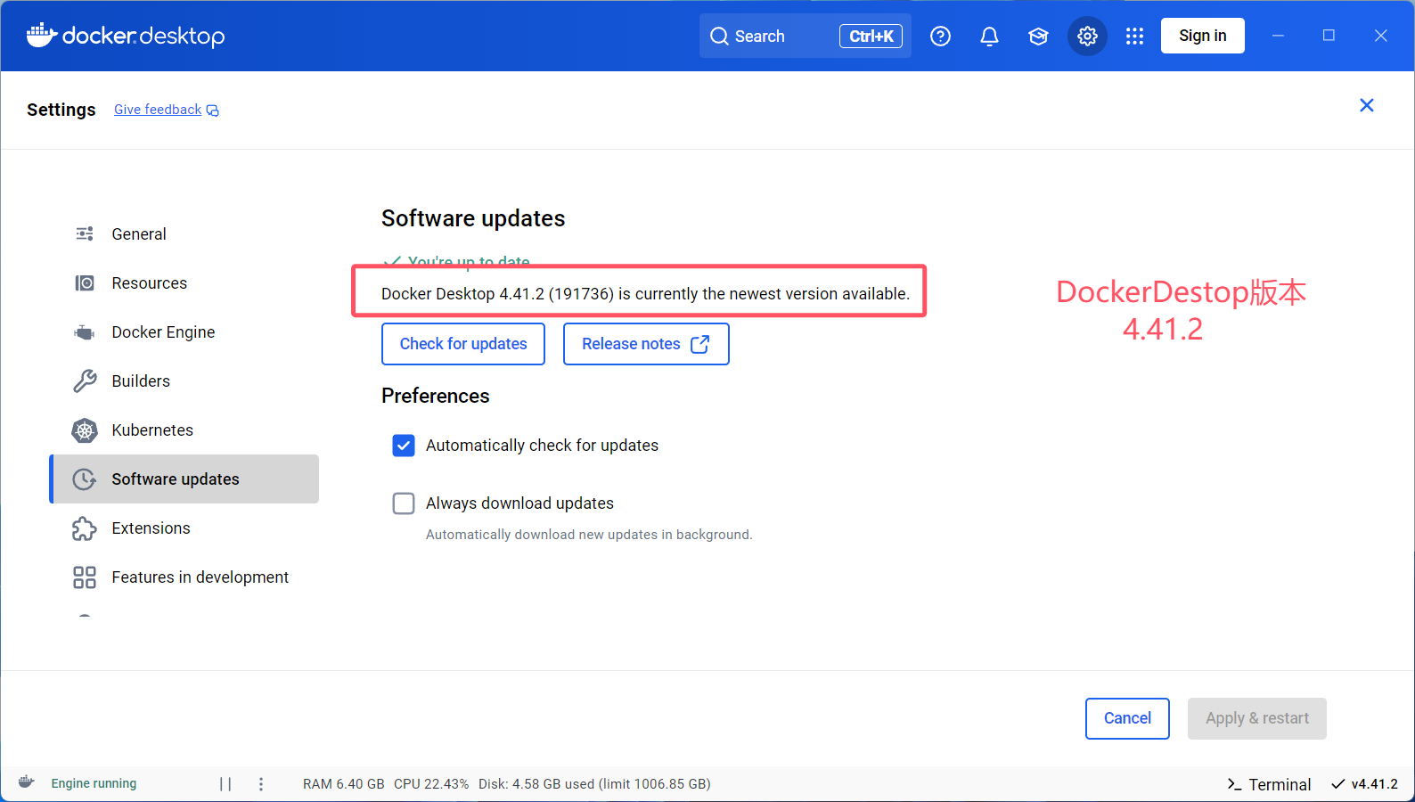Open Builders settings section
Viewport: 1415px width, 802px height.
(184, 381)
